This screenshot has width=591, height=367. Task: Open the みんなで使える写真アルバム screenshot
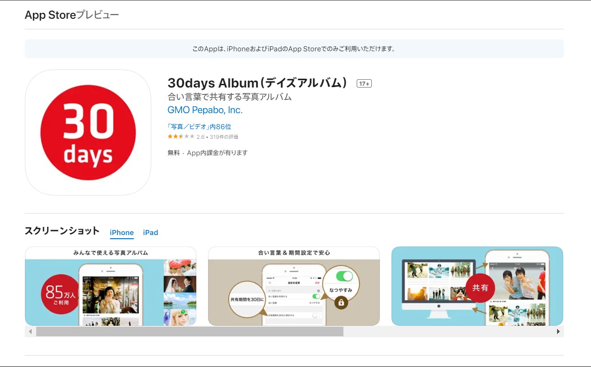110,286
